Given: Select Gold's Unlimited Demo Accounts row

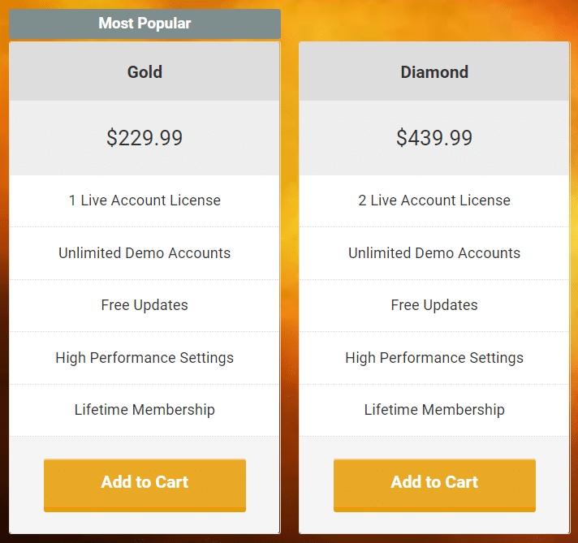Looking at the screenshot, I should click(x=144, y=253).
